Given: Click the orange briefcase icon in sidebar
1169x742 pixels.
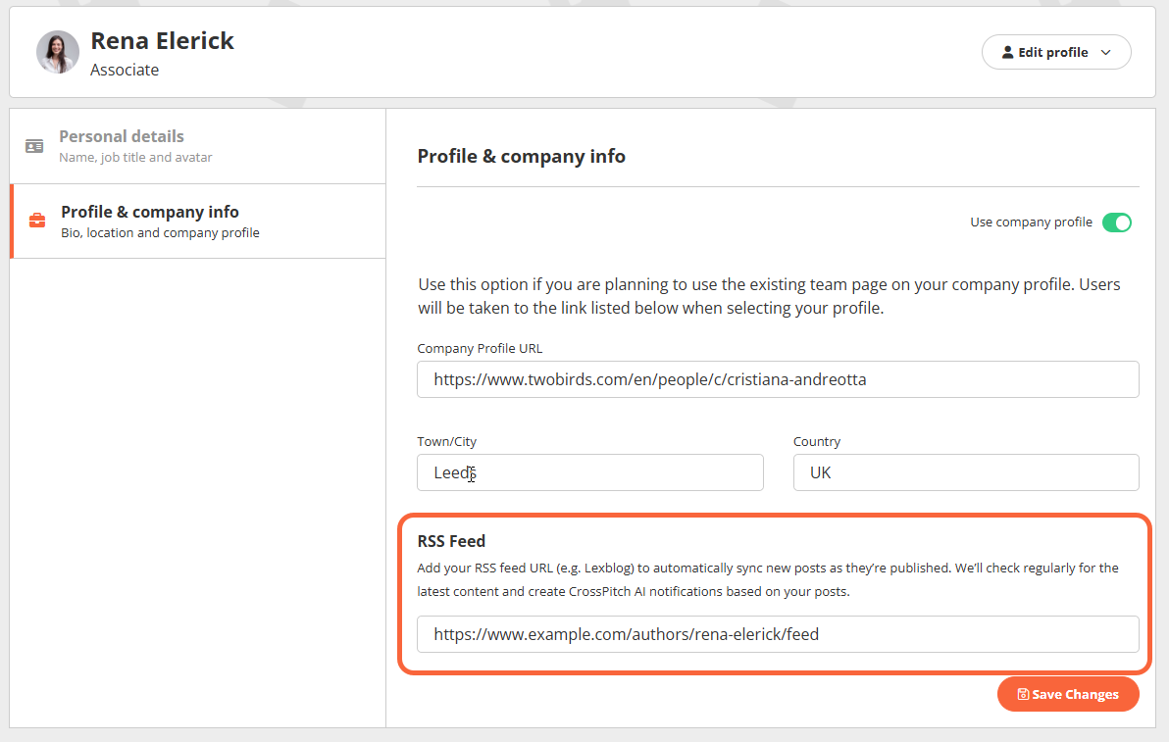Looking at the screenshot, I should (37, 221).
